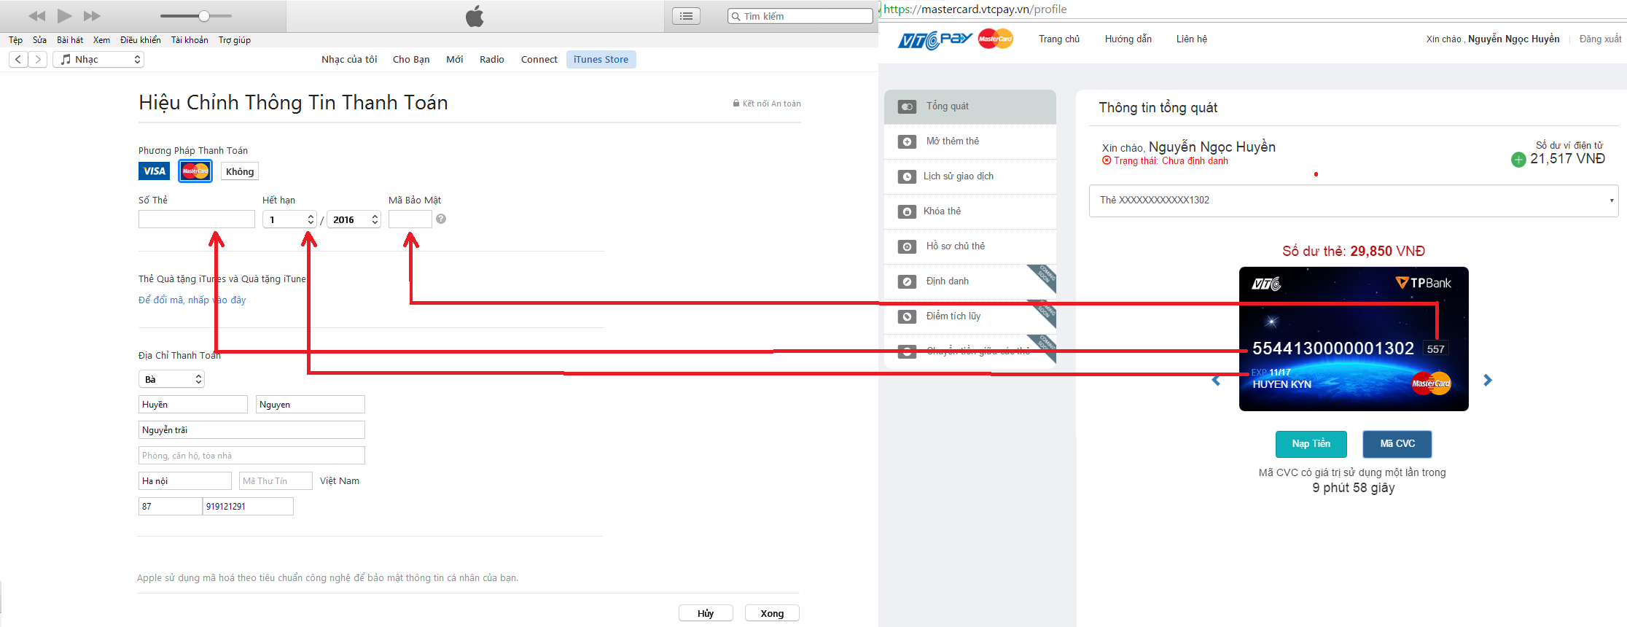The image size is (1627, 627).
Task: Select Mở thêm thẻ sidebar item
Action: click(970, 141)
